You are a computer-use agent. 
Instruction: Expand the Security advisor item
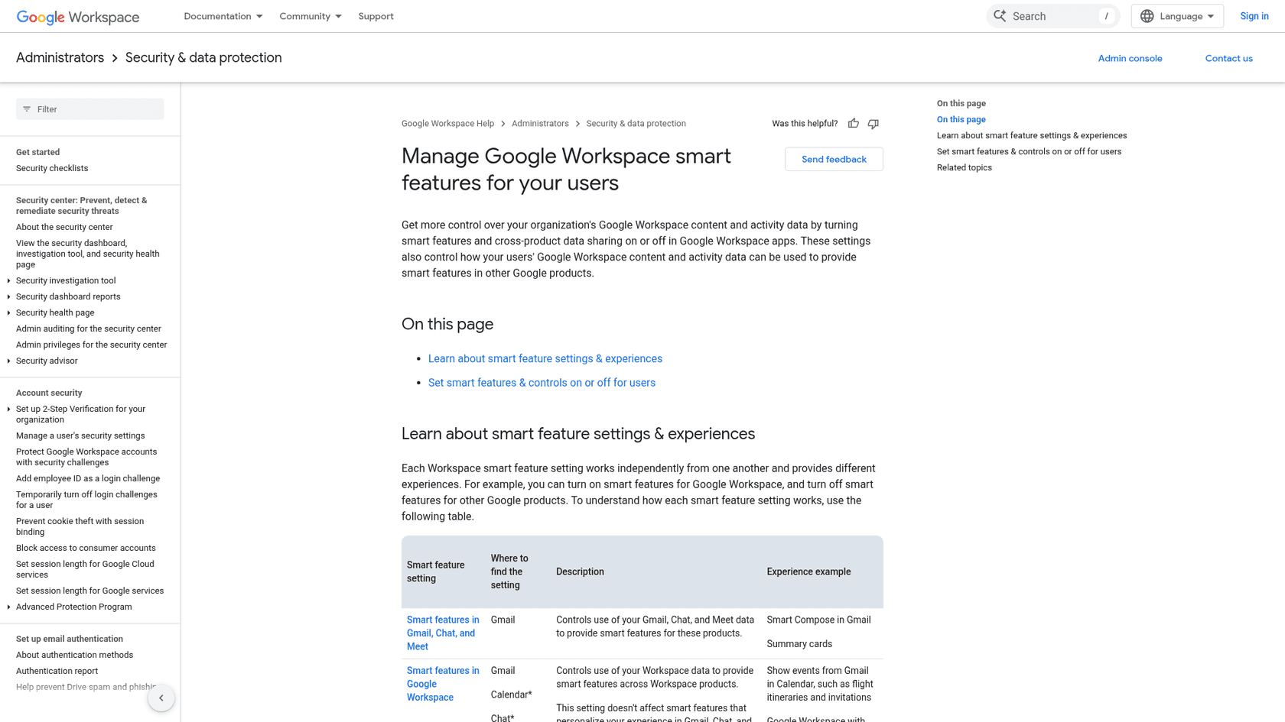pyautogui.click(x=8, y=361)
